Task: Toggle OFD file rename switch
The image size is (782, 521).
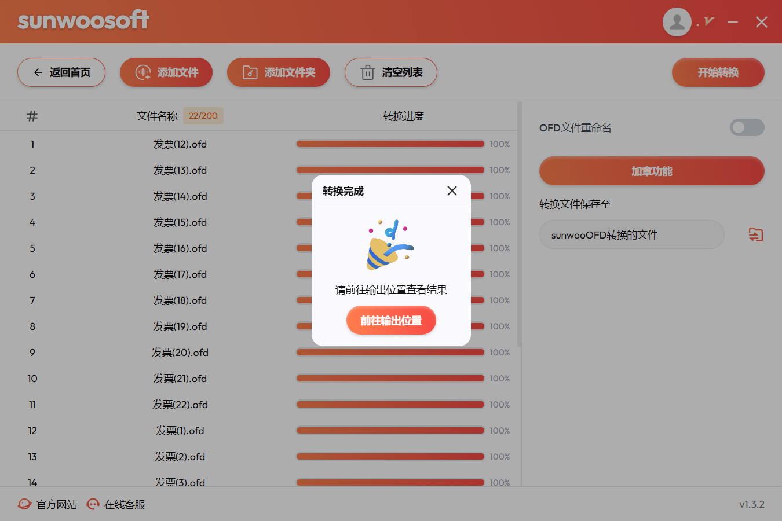Action: (x=747, y=127)
